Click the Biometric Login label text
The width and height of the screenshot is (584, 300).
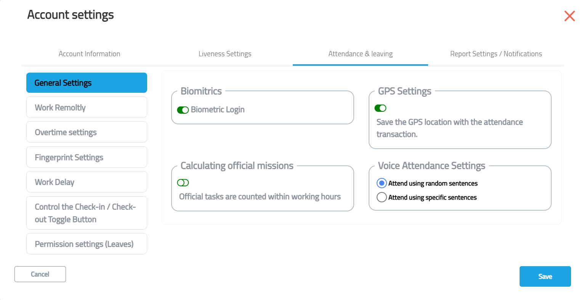pos(218,110)
